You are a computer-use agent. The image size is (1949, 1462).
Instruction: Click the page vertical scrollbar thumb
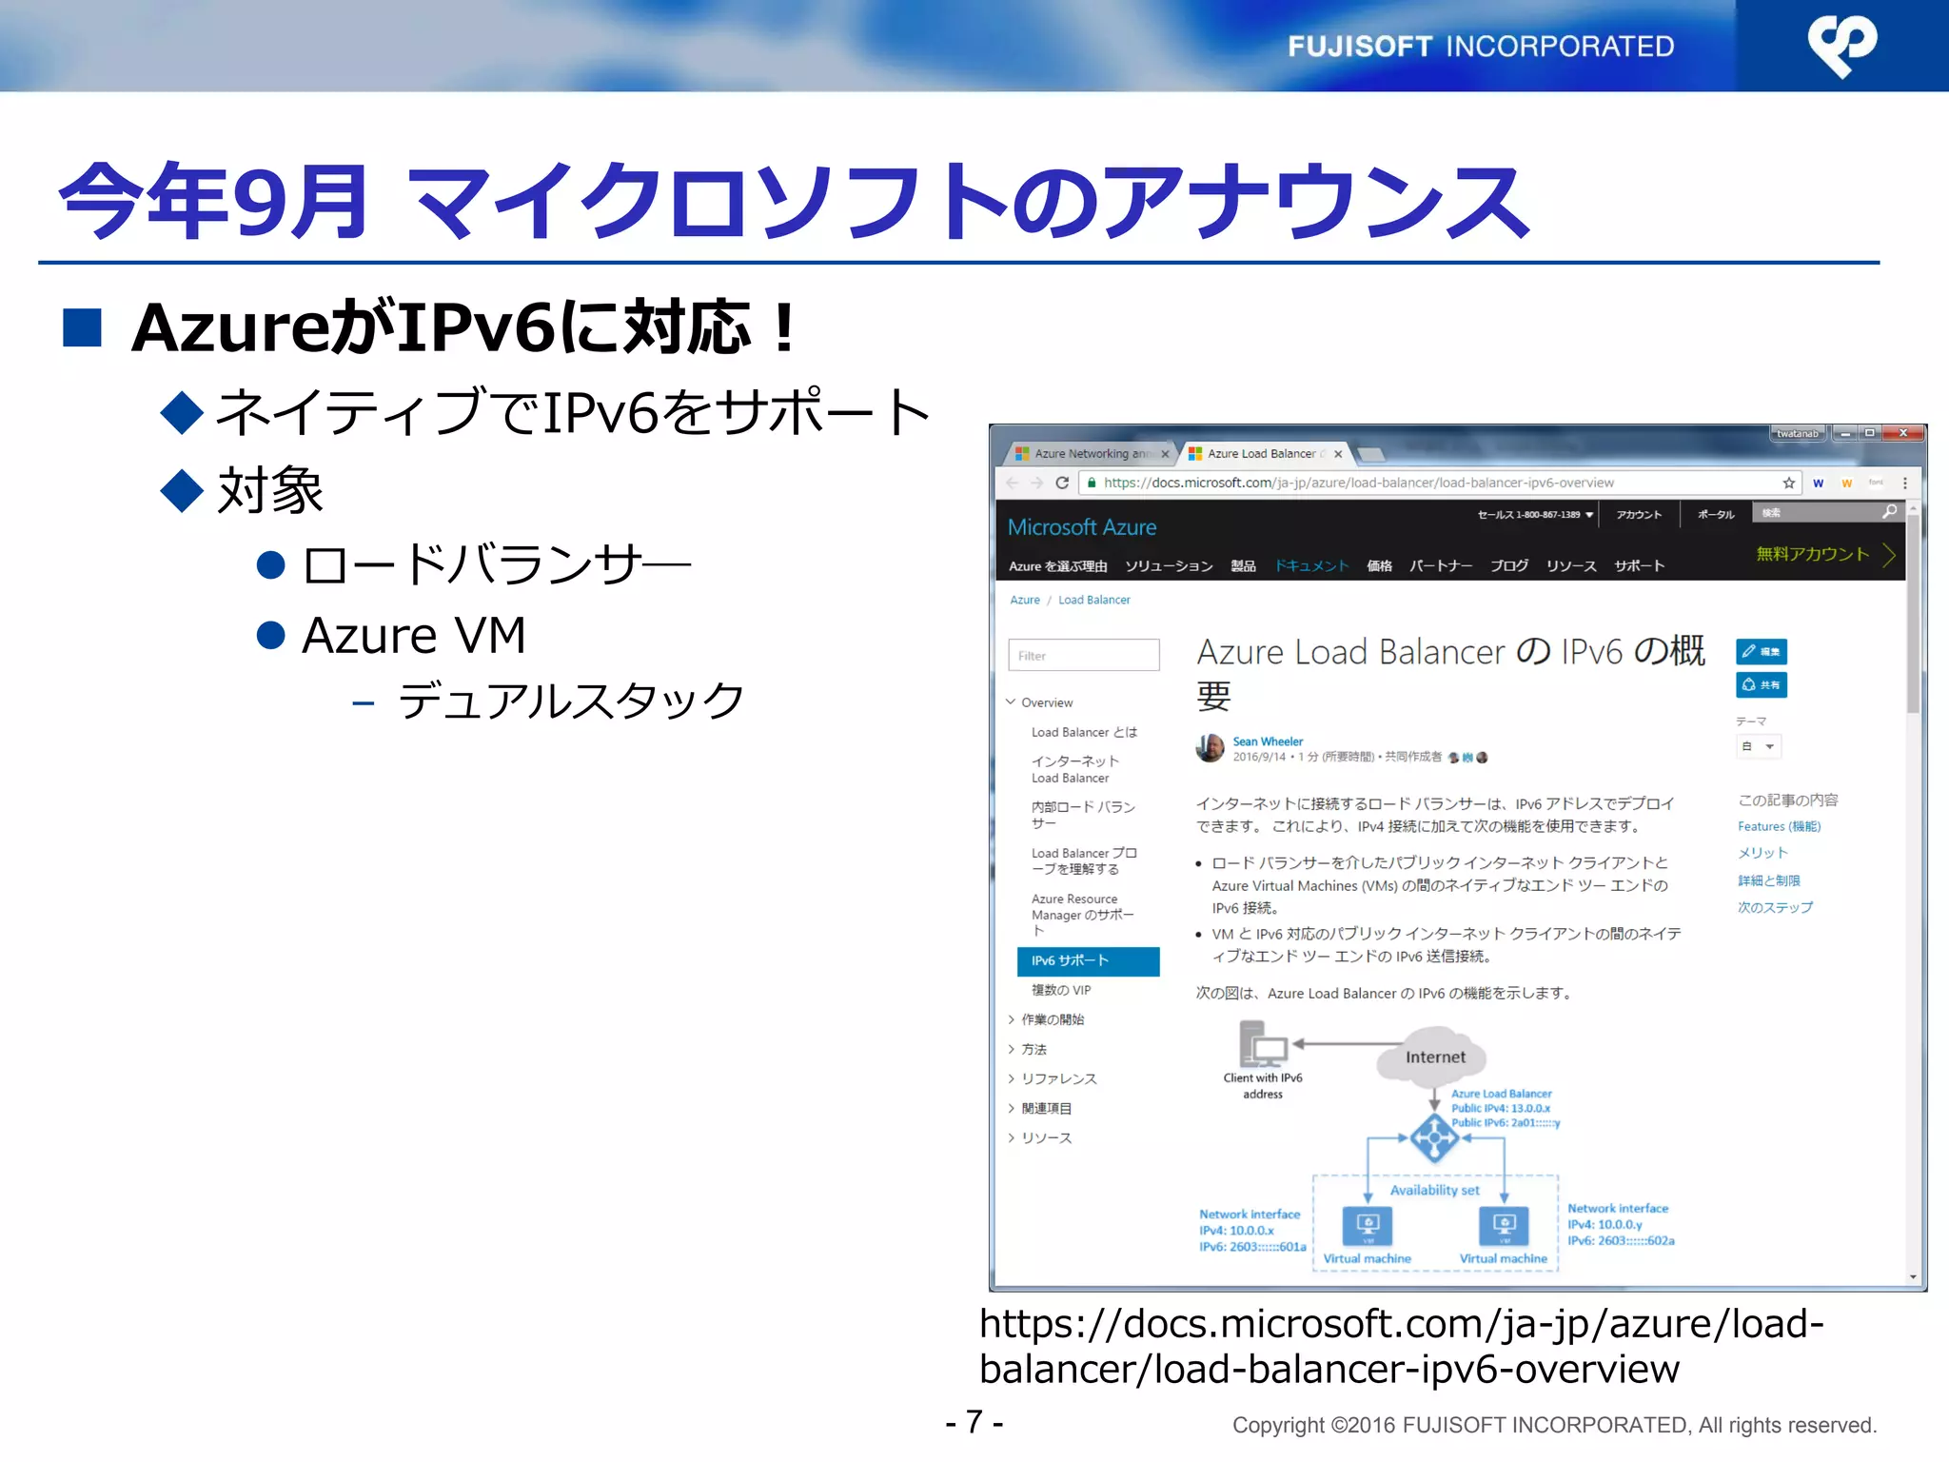click(x=1913, y=614)
